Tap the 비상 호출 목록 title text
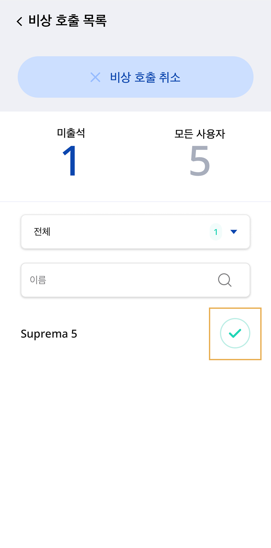Screen dimensions: 271x548 click(x=67, y=21)
